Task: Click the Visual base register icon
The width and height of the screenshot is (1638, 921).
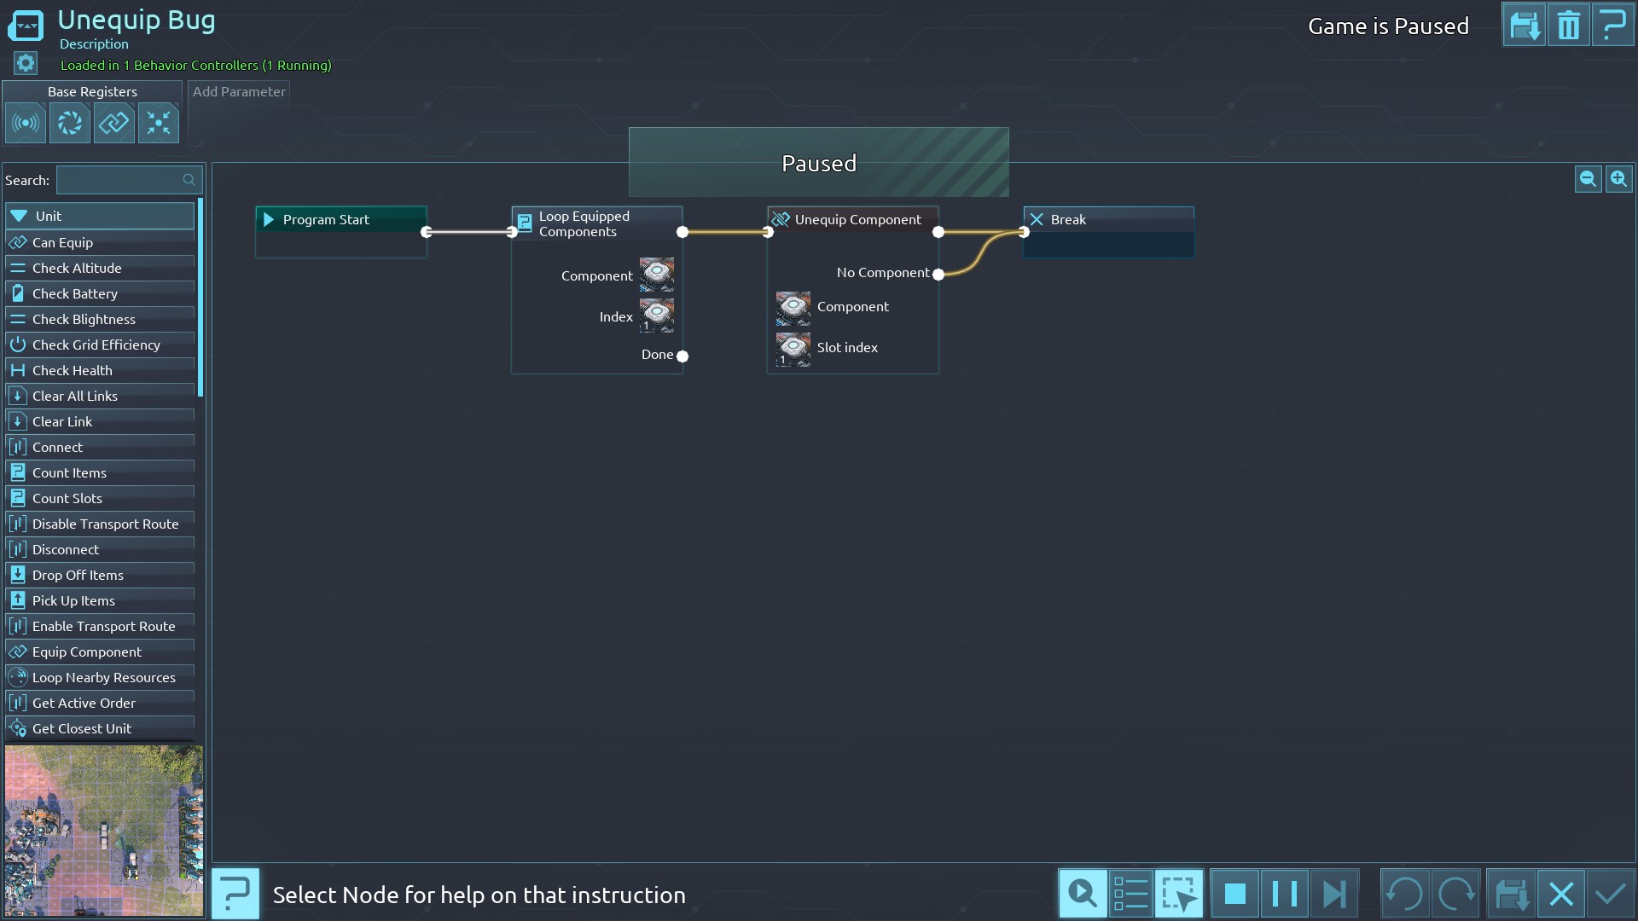Action: tap(70, 124)
